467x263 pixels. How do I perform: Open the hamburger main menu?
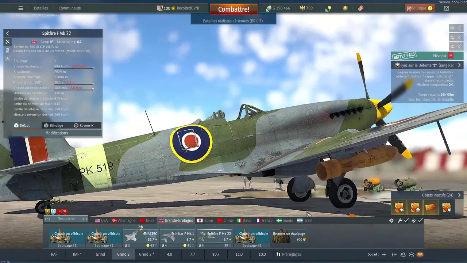(21, 8)
